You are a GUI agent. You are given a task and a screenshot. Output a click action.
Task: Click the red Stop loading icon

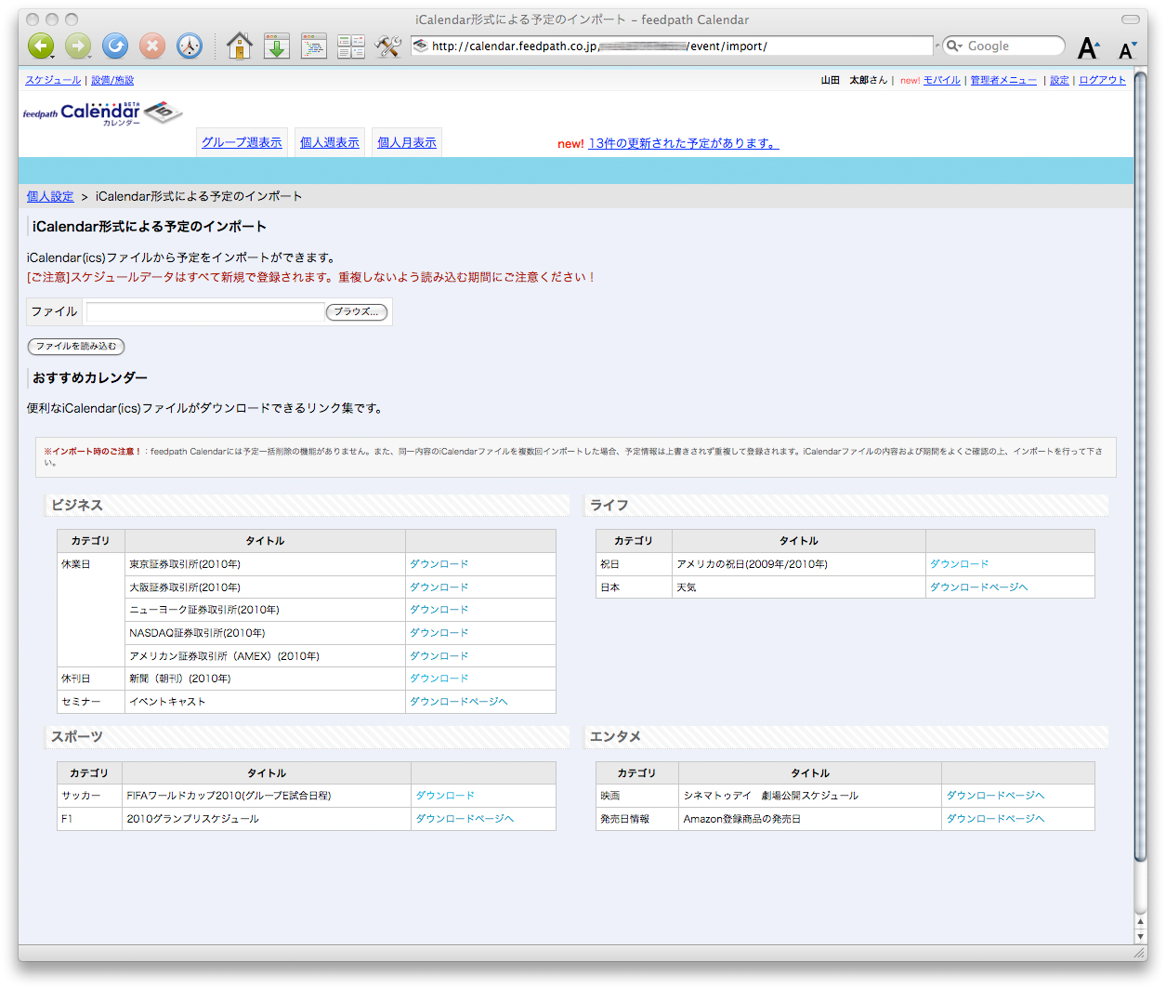click(x=152, y=46)
